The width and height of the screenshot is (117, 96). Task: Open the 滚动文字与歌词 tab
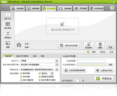22,56
